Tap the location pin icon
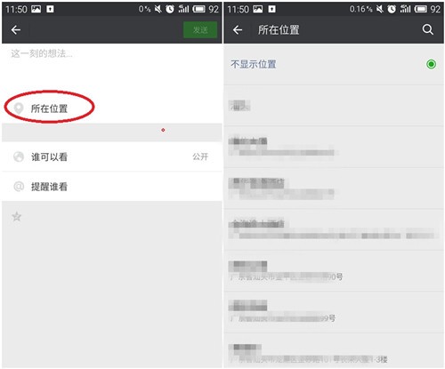The width and height of the screenshot is (445, 369). [19, 108]
